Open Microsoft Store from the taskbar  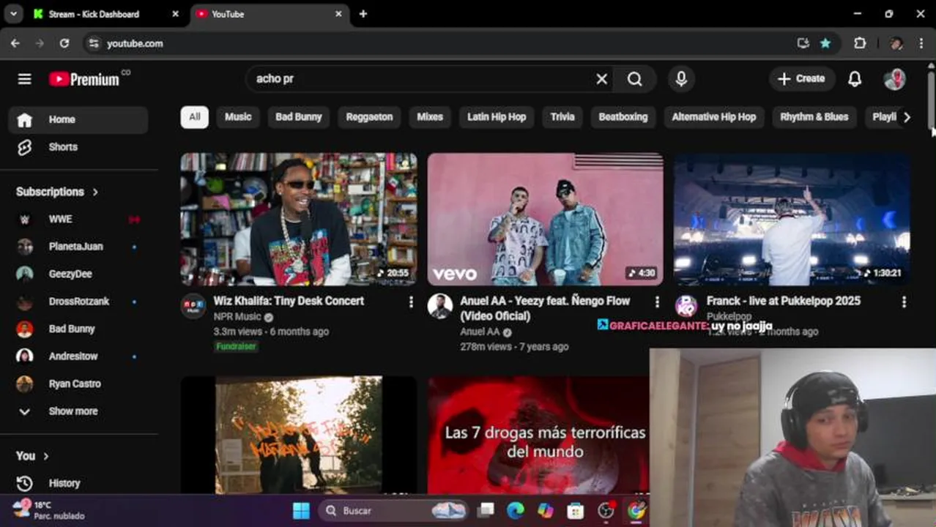pyautogui.click(x=576, y=510)
